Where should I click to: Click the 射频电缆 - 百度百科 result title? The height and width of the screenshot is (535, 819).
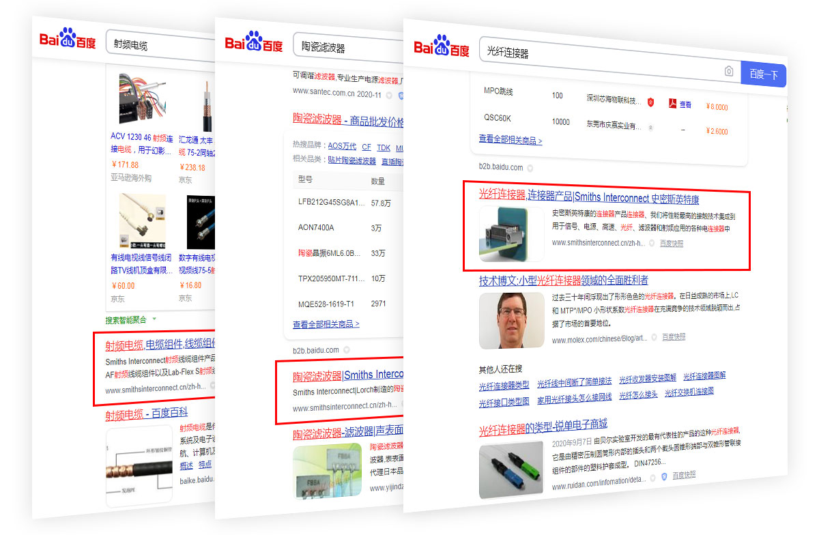tap(146, 414)
